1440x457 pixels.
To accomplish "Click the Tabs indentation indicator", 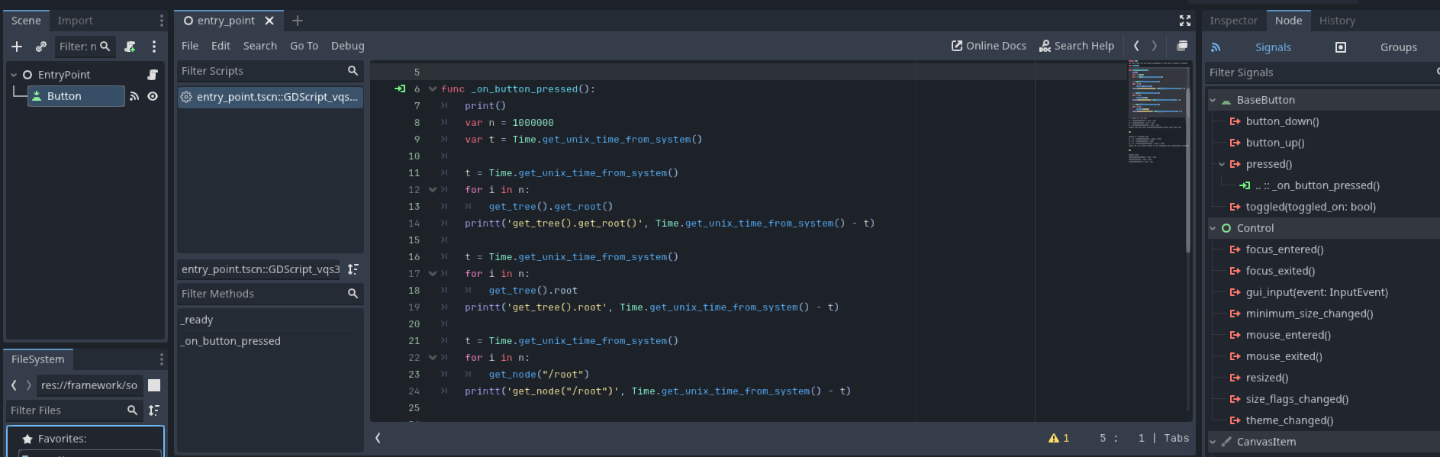I will click(1177, 438).
